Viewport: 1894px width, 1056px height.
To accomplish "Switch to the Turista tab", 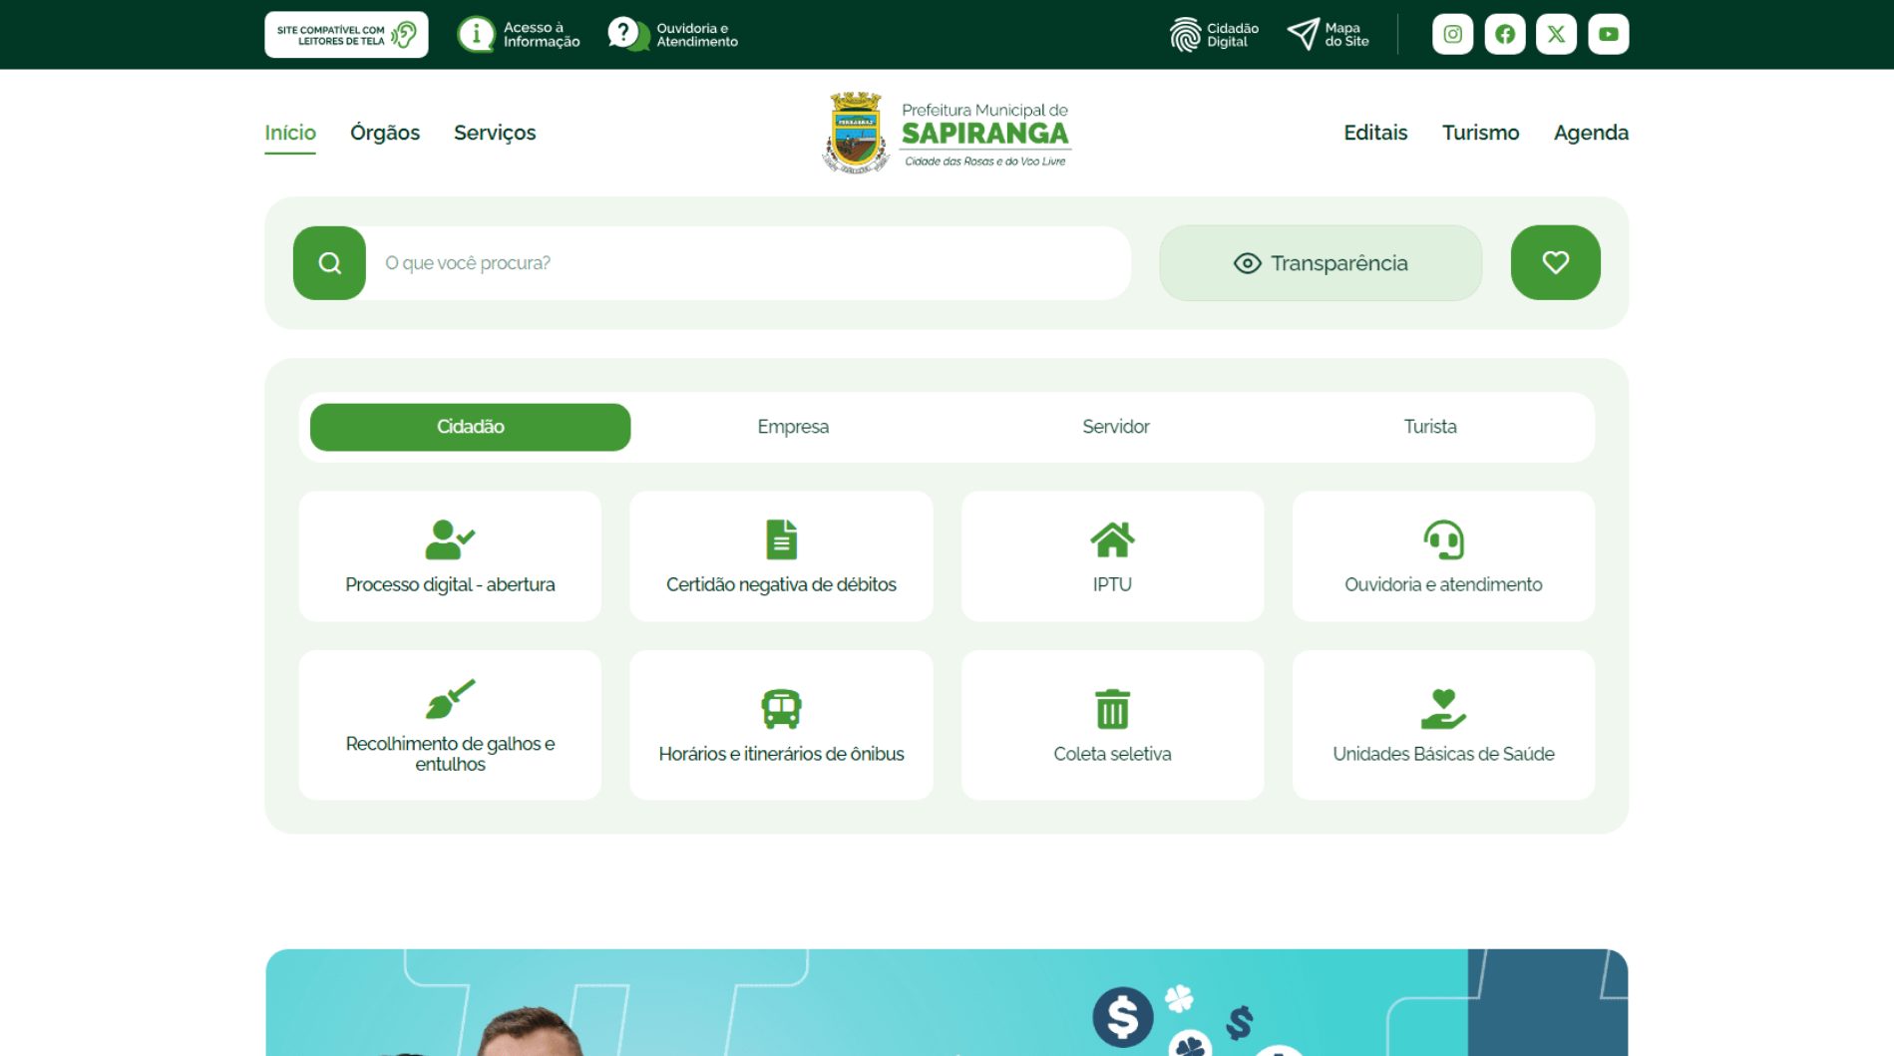I will 1429,427.
